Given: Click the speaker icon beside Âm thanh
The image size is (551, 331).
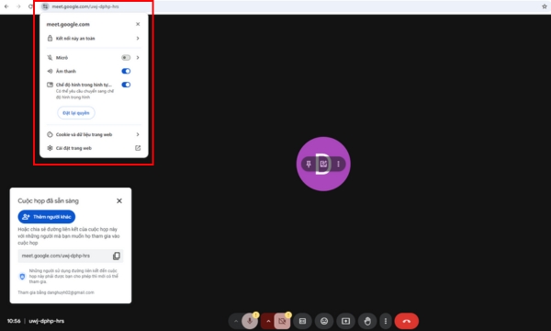Looking at the screenshot, I should point(50,71).
